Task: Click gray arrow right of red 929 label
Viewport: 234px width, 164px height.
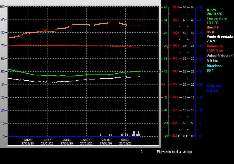Action: click(179, 136)
